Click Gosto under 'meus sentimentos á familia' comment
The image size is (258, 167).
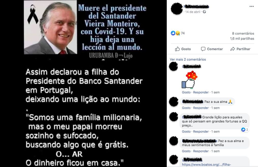click(x=186, y=151)
